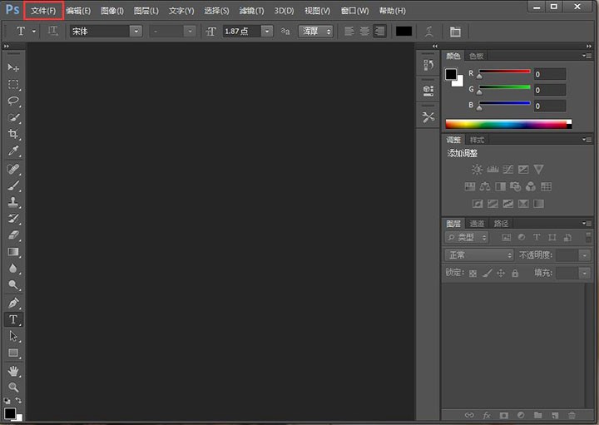Toggle text orientation in options bar
599x425 pixels.
tap(52, 32)
